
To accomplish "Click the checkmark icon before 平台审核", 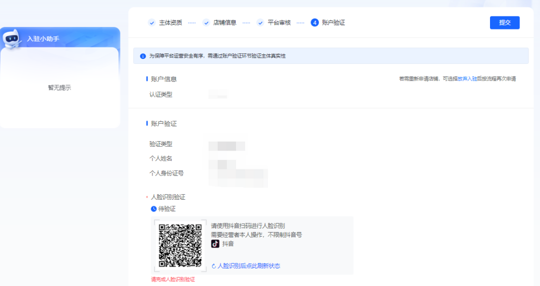I will pyautogui.click(x=260, y=22).
